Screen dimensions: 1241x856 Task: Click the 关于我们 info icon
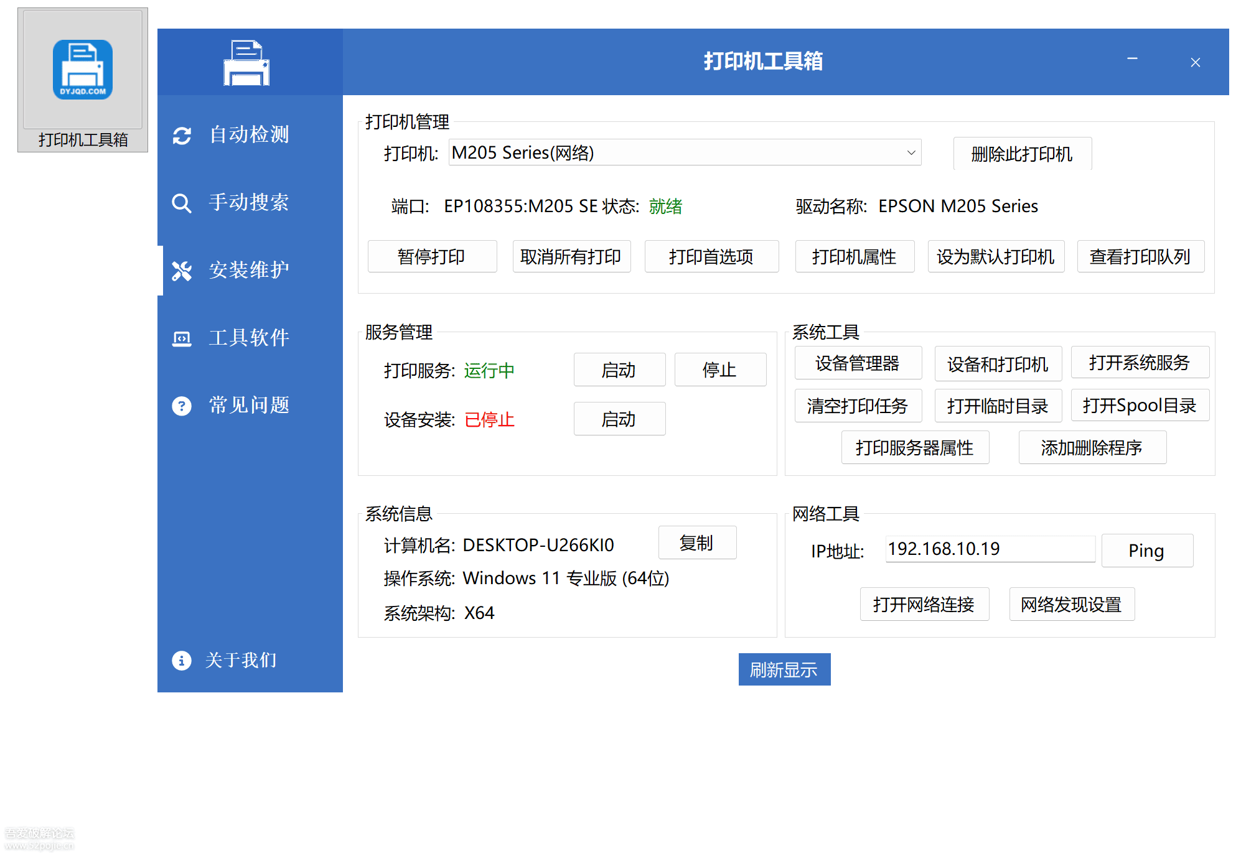point(181,660)
